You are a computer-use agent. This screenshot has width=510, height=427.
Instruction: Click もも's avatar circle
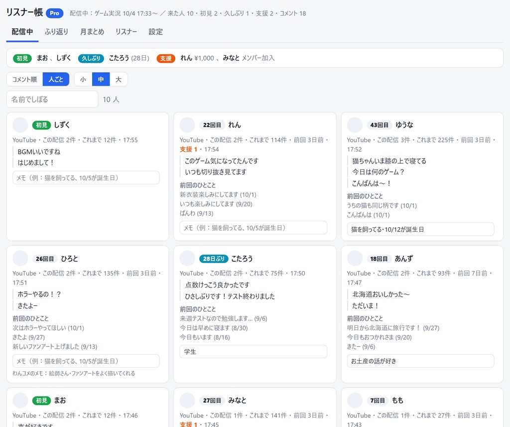point(355,400)
